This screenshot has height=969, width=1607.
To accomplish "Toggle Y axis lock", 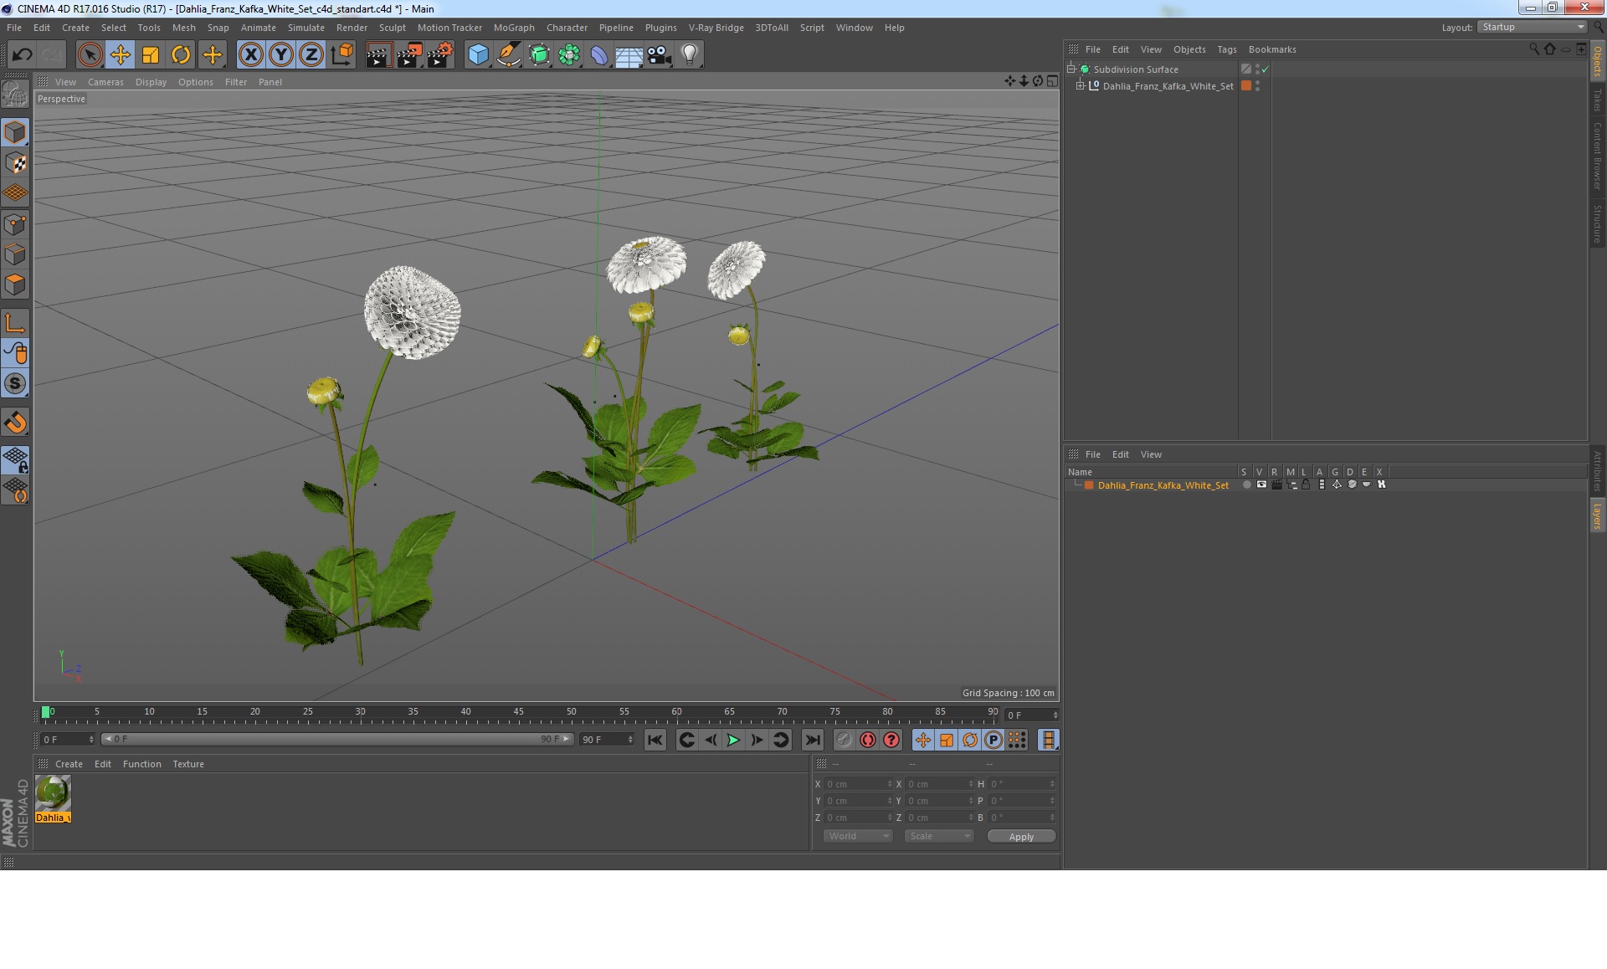I will [x=281, y=55].
